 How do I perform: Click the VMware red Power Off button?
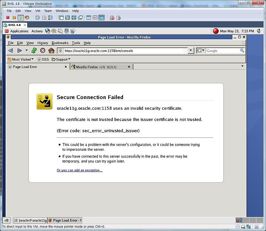click(x=8, y=17)
